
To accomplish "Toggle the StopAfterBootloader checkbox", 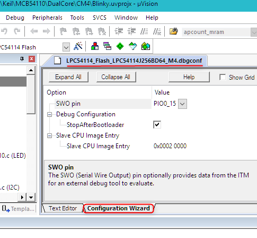I will click(x=157, y=124).
